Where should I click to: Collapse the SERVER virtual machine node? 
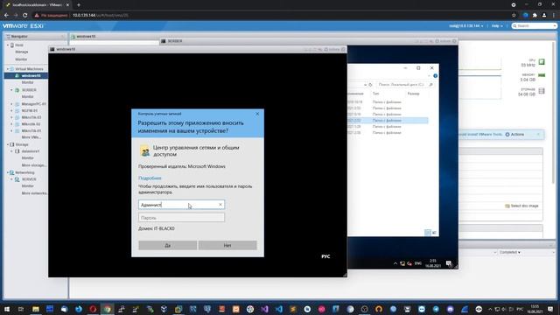click(x=11, y=90)
